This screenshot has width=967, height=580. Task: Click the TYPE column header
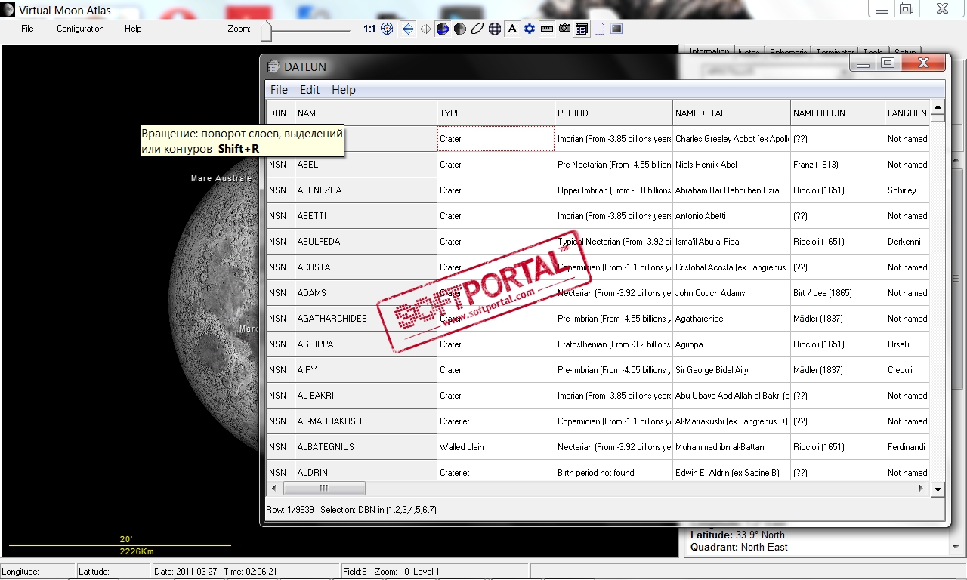(496, 113)
